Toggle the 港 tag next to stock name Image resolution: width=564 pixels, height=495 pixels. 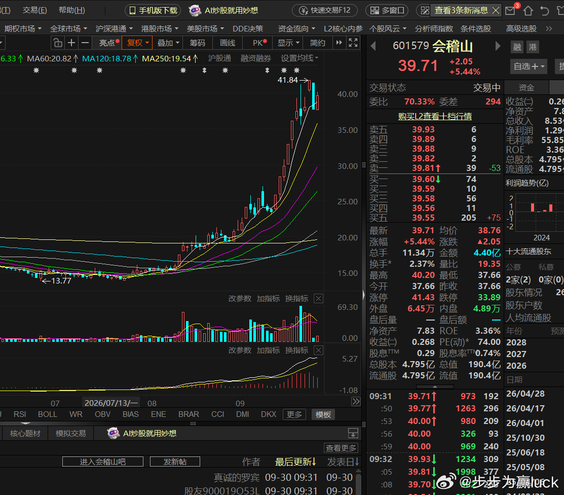tap(533, 47)
